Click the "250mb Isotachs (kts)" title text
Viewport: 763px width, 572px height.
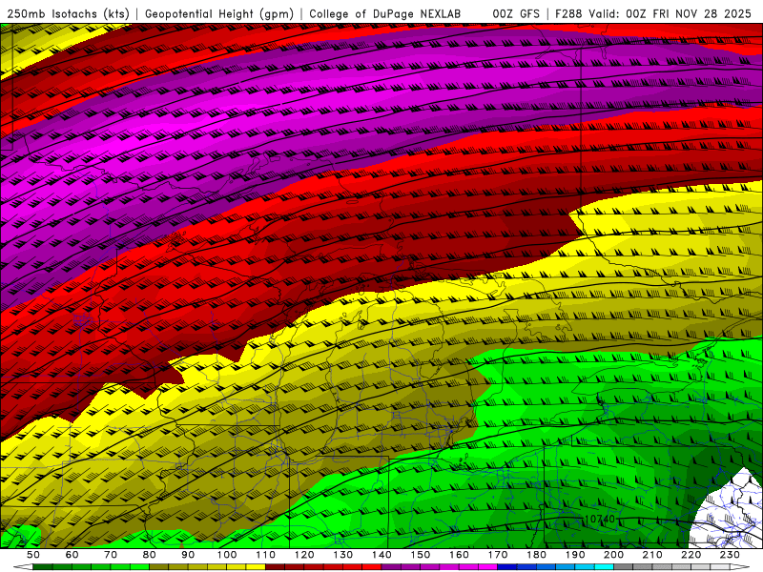(x=66, y=14)
